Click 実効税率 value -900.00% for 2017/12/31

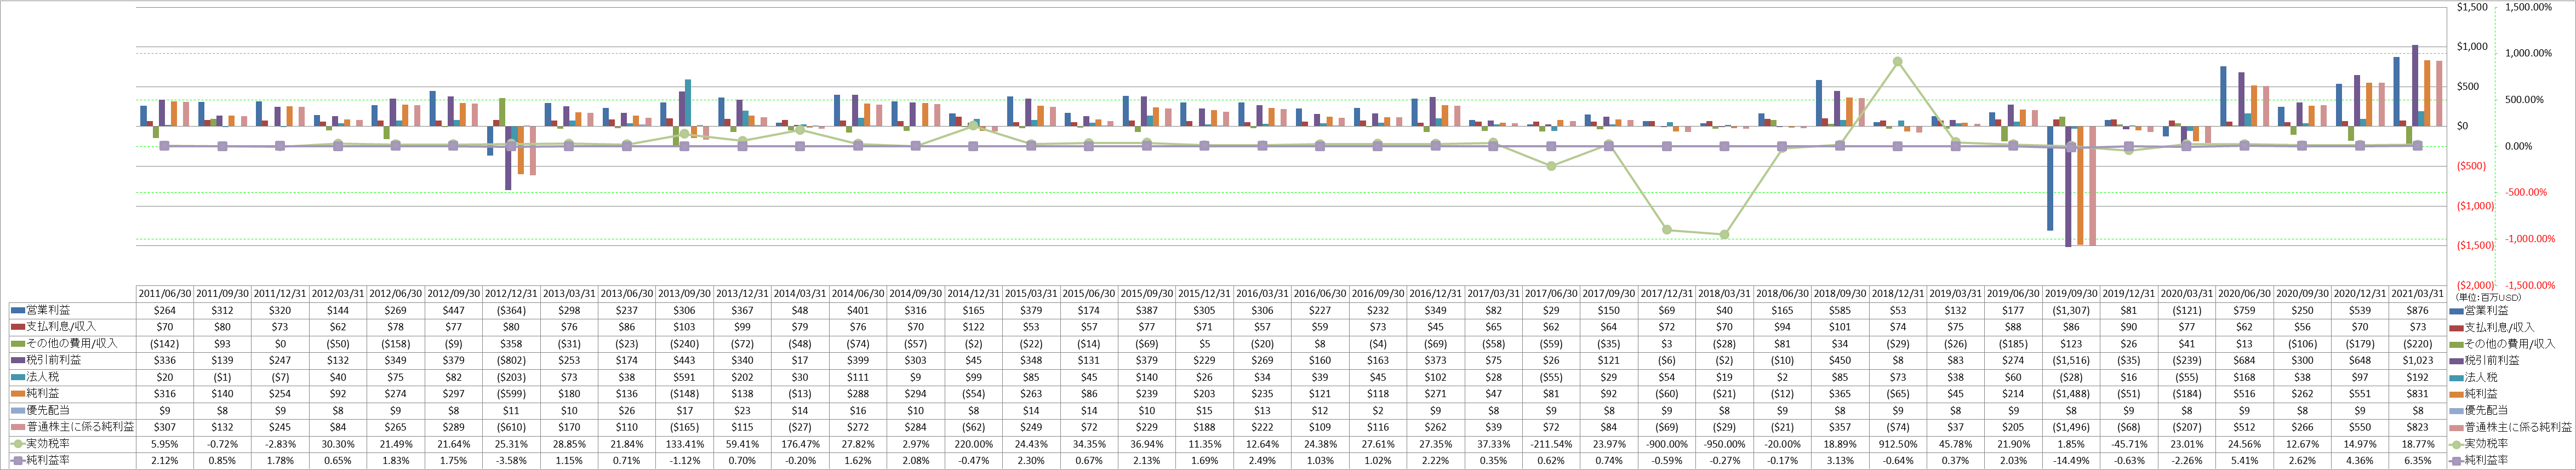coord(1666,444)
